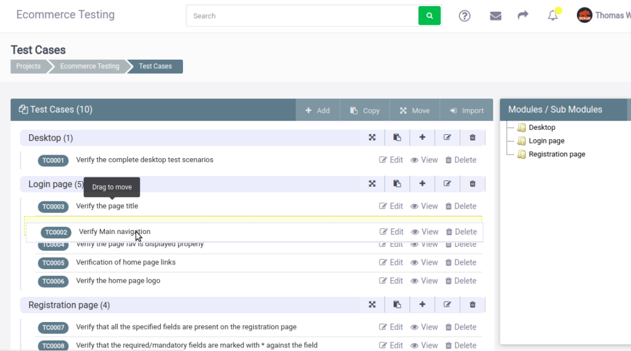Click the TC0005 badge

(53, 263)
